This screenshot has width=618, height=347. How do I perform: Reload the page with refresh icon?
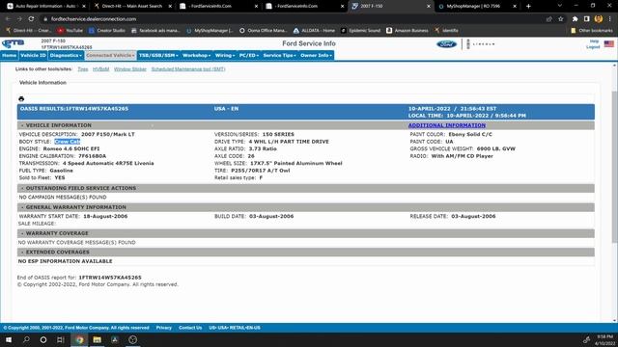(x=31, y=19)
